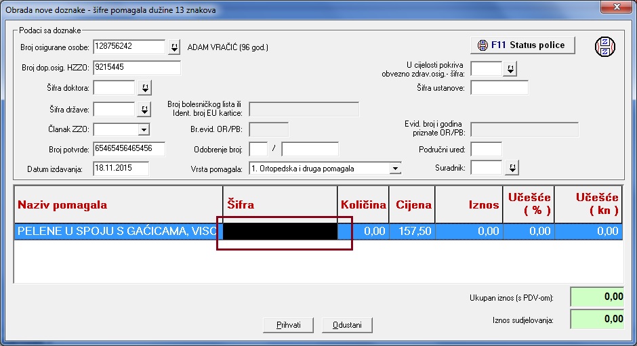Click the Učešće (kn) column header
Screen dimensions: 637x346
pyautogui.click(x=588, y=204)
